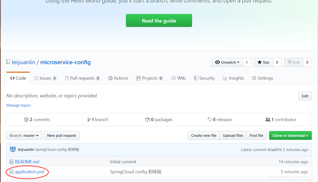Image resolution: width=318 pixels, height=182 pixels.
Task: Click the Settings gear icon
Action: point(254,78)
